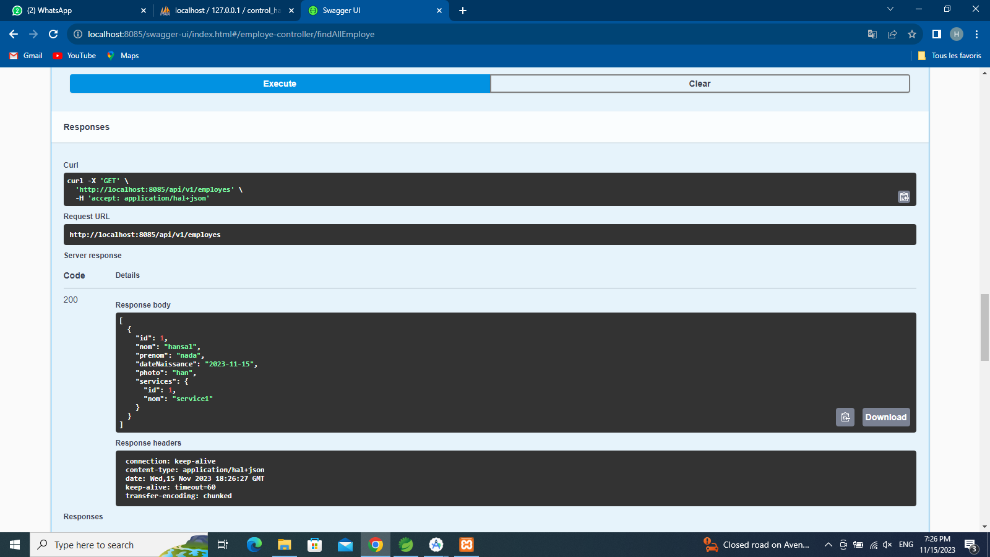Open the Chrome side panel
The height and width of the screenshot is (557, 990).
click(x=935, y=34)
